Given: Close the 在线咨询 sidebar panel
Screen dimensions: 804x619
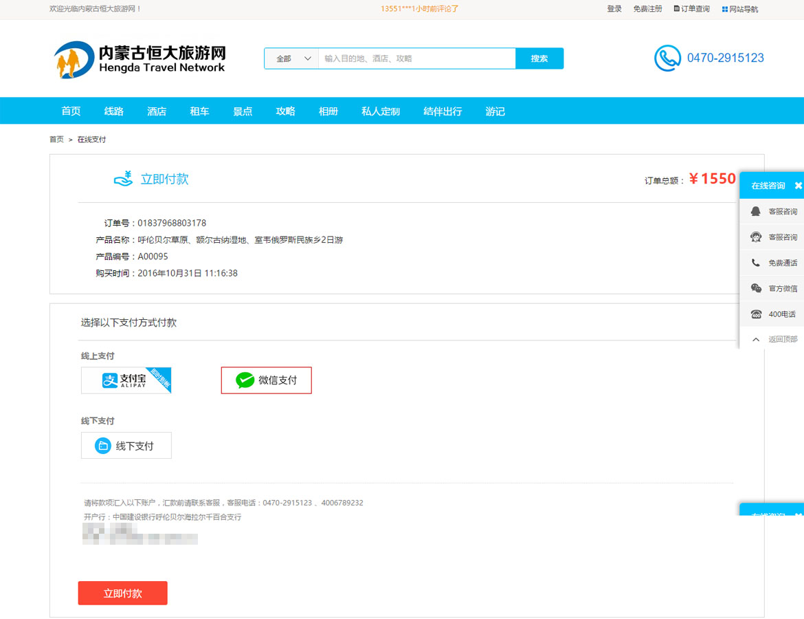Looking at the screenshot, I should point(798,186).
